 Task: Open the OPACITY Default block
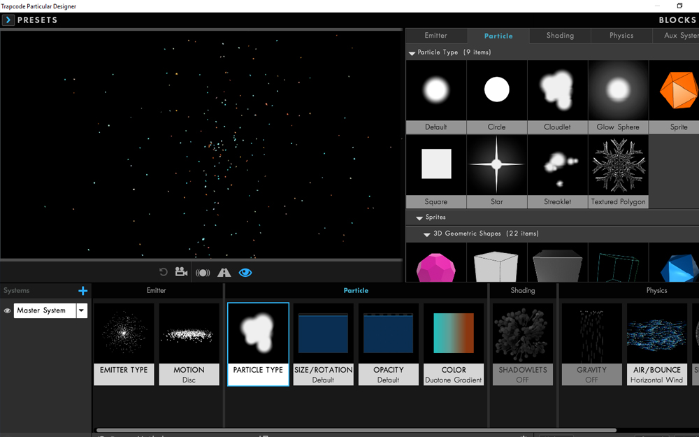click(388, 344)
